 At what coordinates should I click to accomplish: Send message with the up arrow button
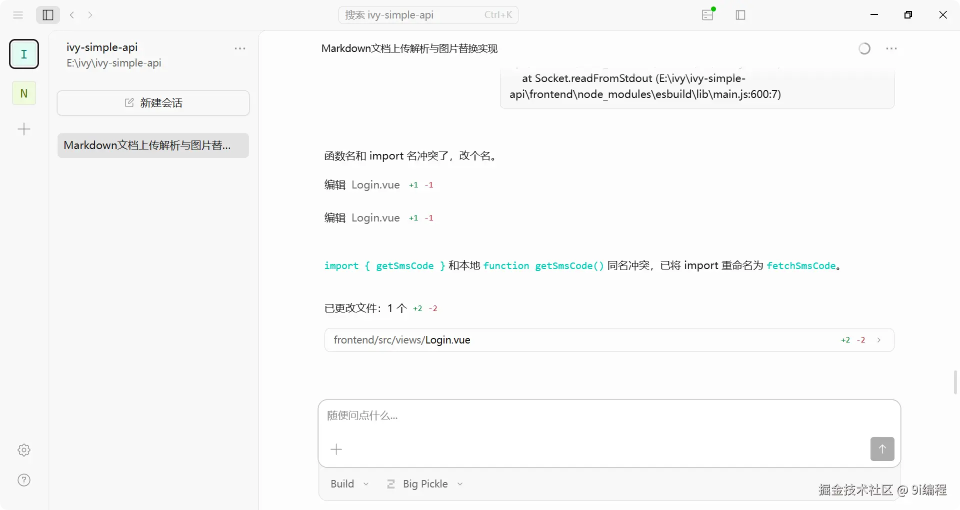(x=882, y=449)
